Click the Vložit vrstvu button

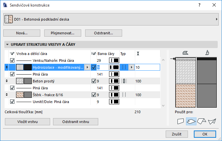pos(28,122)
